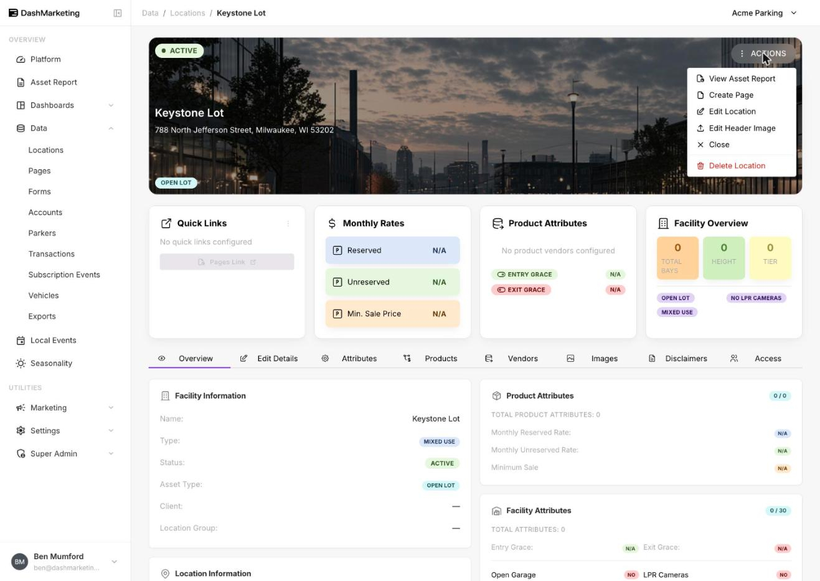Select Edit Location from actions menu
The height and width of the screenshot is (581, 820).
742,111
